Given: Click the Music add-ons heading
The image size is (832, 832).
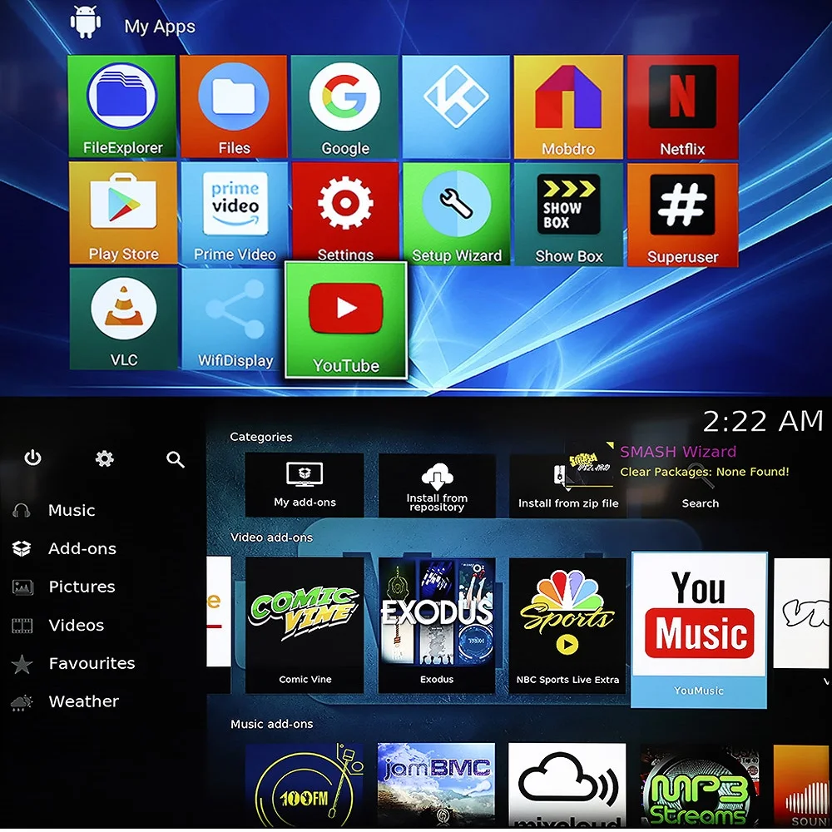Looking at the screenshot, I should tap(272, 725).
